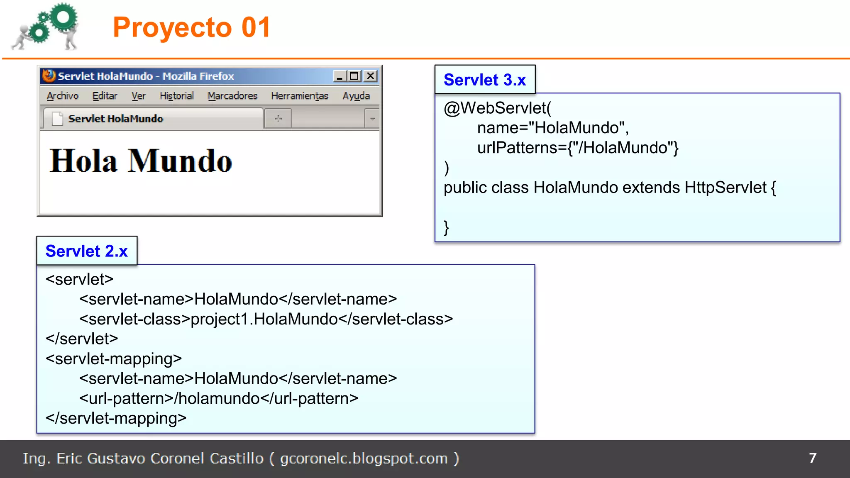Select the Servlet HolaMundo browser tab

click(x=153, y=119)
